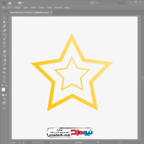
Task: Select the Pen tool in toolbar
Action: [4, 26]
